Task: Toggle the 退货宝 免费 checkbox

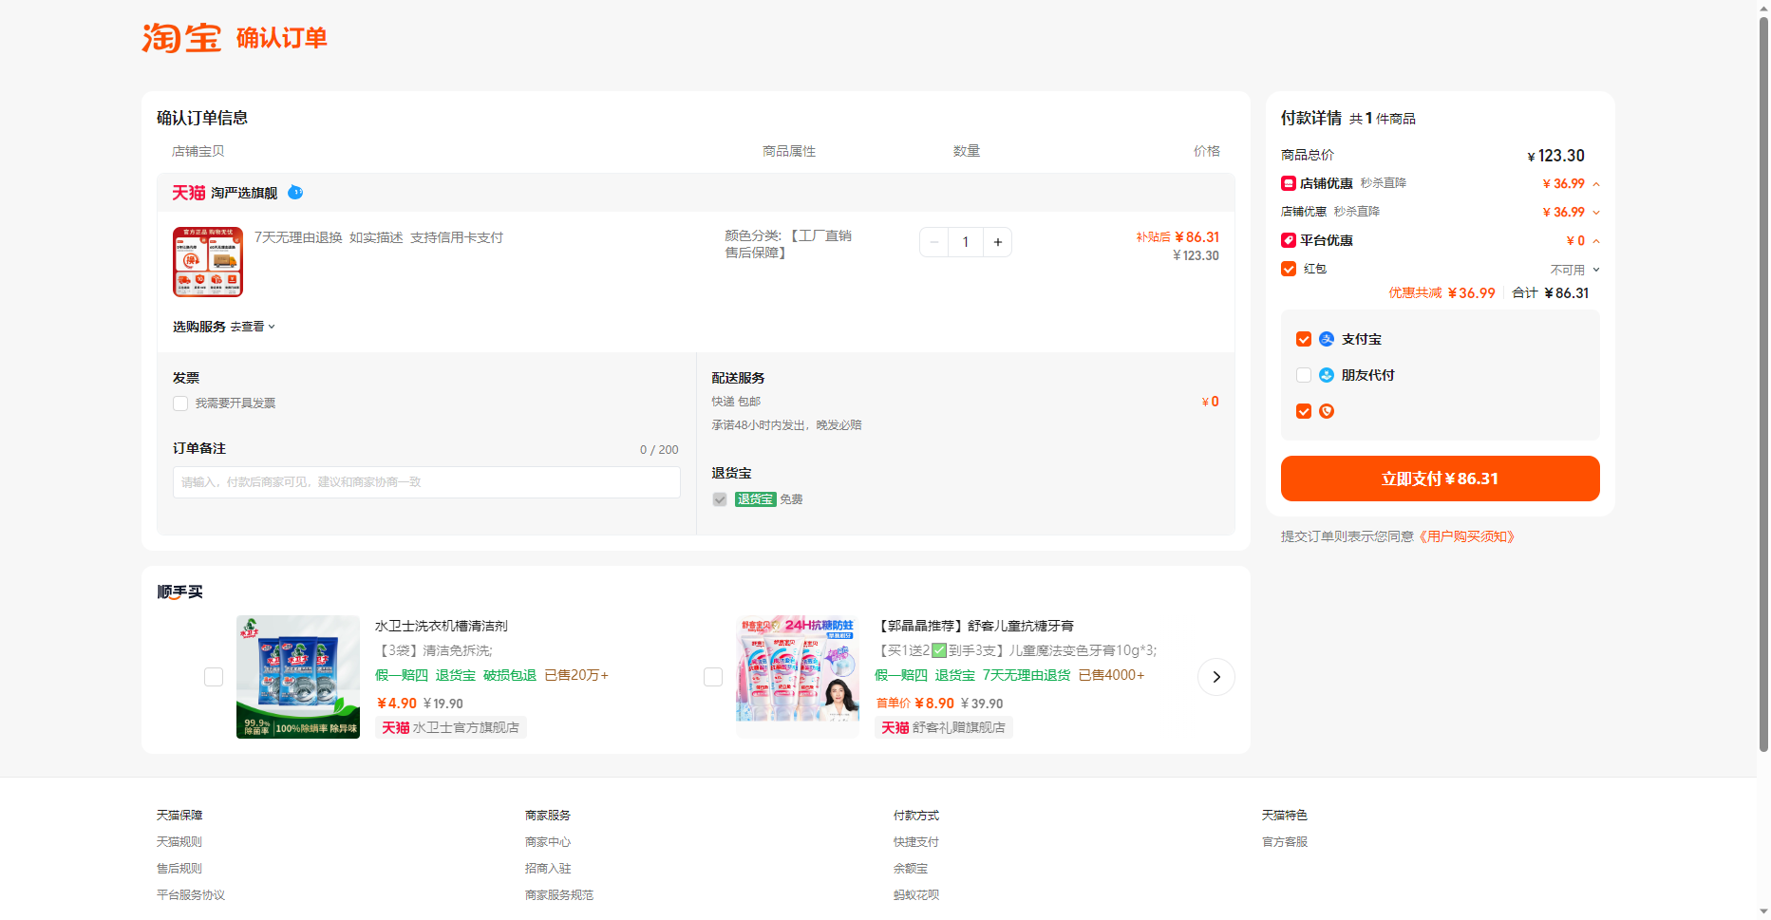Action: pyautogui.click(x=720, y=499)
